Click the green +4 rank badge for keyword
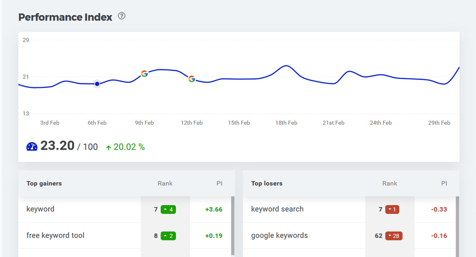 point(168,209)
